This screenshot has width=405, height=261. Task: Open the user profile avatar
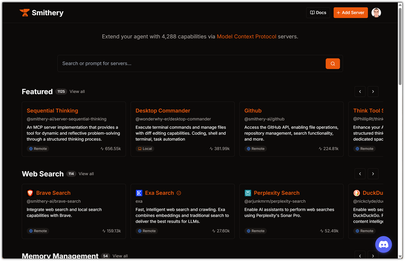[376, 13]
